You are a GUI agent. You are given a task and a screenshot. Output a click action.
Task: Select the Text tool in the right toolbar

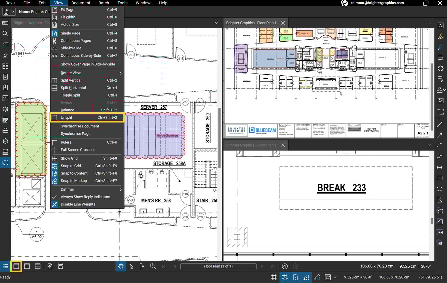[x=441, y=25]
